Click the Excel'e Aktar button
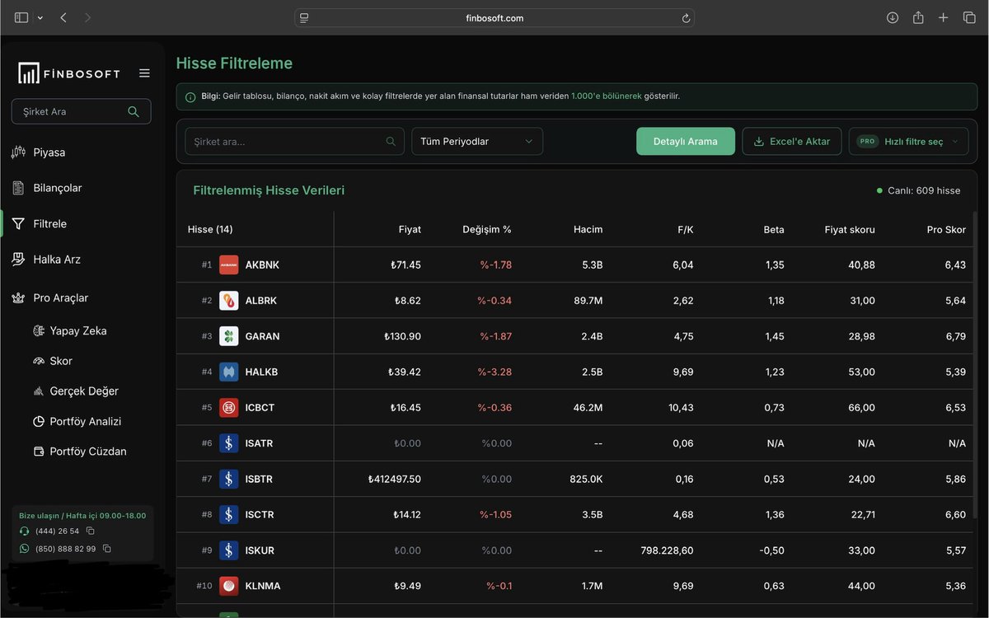Image resolution: width=989 pixels, height=618 pixels. coord(792,141)
